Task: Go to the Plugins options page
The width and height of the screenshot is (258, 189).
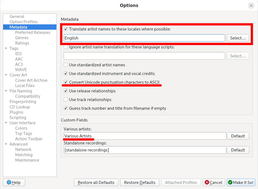Action: click(16, 112)
